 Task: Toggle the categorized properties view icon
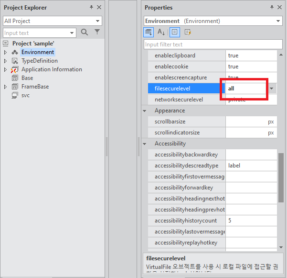(149, 33)
